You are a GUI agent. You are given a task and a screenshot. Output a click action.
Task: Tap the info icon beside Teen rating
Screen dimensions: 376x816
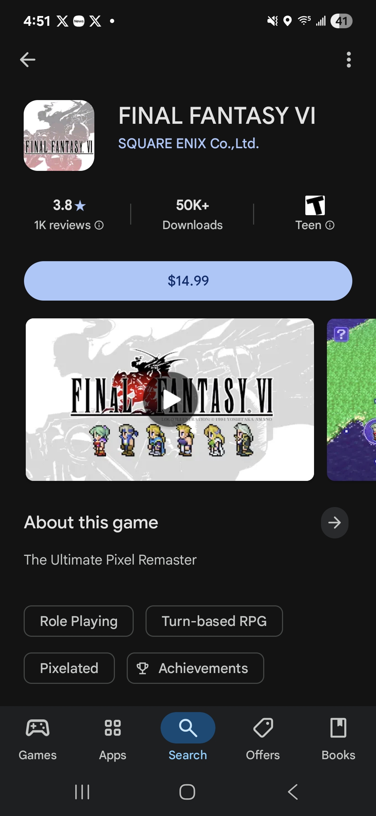[330, 225]
